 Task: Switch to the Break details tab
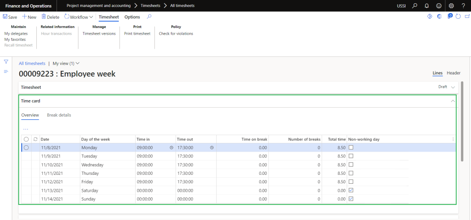click(59, 115)
